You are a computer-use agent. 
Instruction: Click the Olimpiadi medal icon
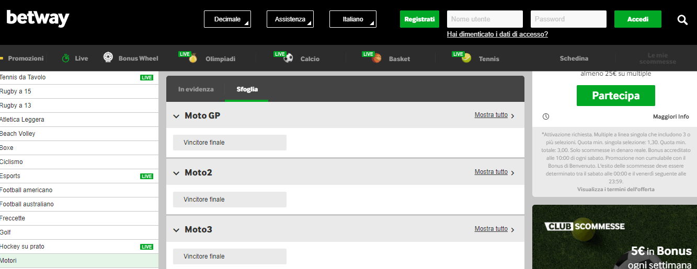click(x=193, y=59)
